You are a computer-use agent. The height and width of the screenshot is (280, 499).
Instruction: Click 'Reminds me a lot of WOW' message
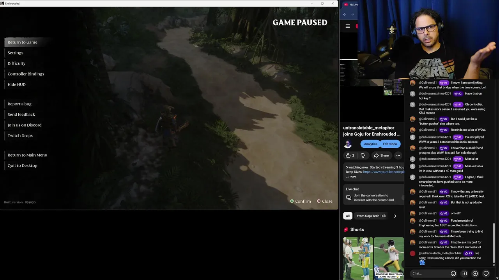468,130
